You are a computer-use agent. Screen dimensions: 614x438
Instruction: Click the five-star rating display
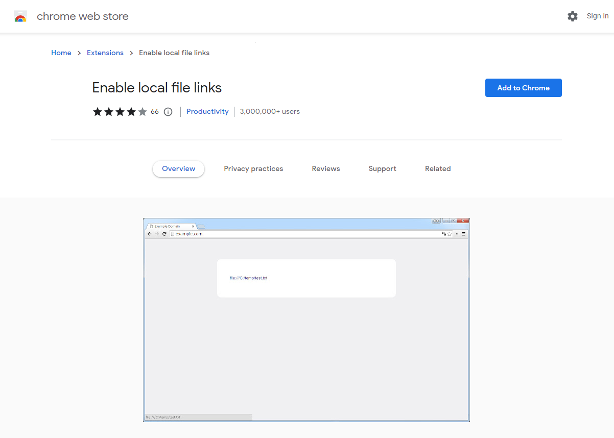click(x=120, y=112)
